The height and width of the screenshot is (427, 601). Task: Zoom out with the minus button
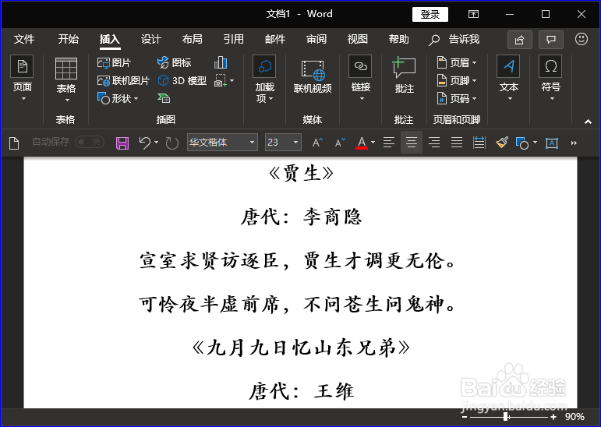[465, 417]
